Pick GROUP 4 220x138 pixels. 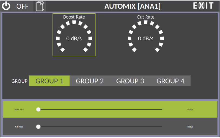pyautogui.click(x=170, y=81)
